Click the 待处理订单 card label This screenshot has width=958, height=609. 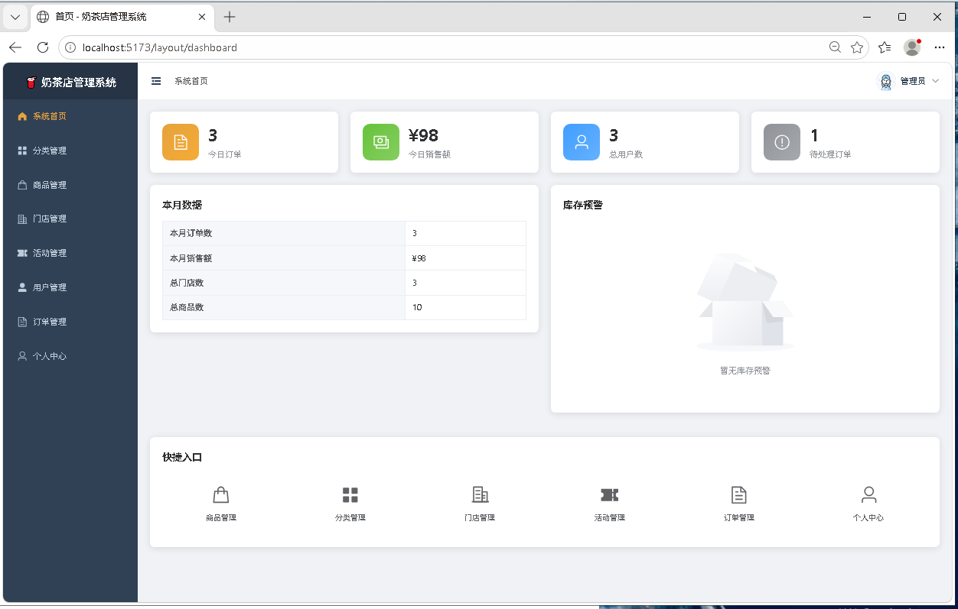831,154
